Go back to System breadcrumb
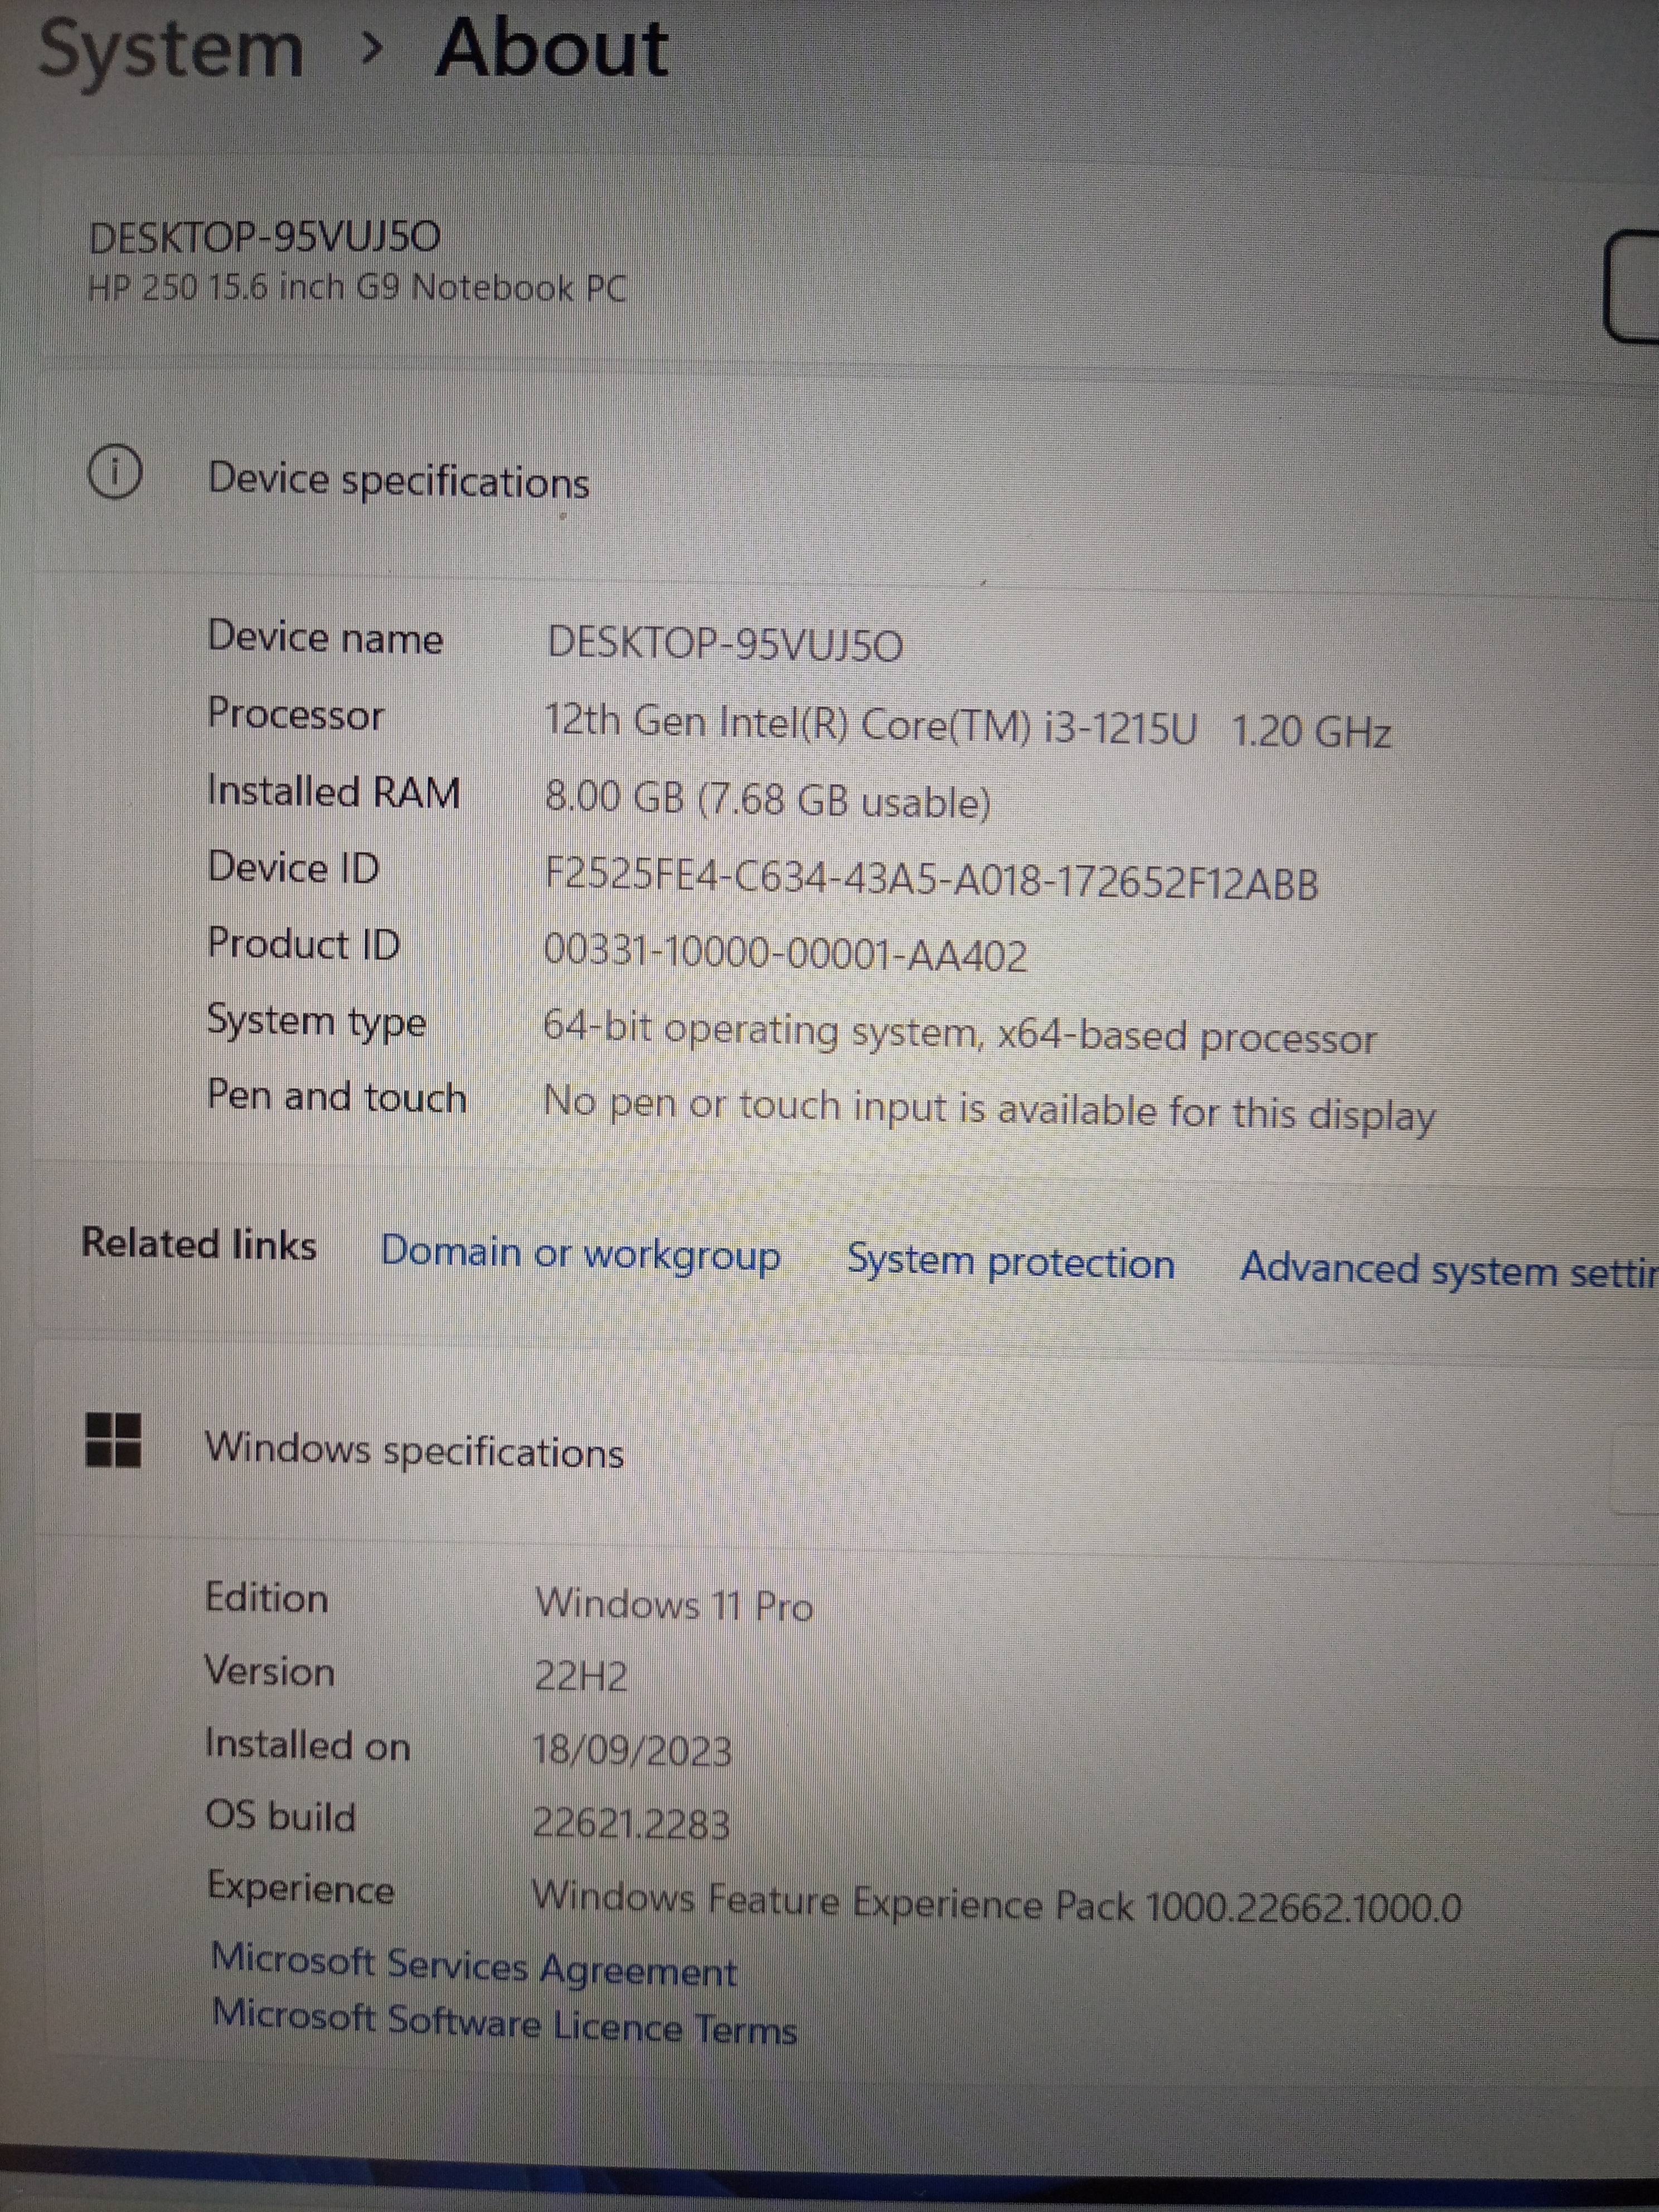 pos(171,50)
